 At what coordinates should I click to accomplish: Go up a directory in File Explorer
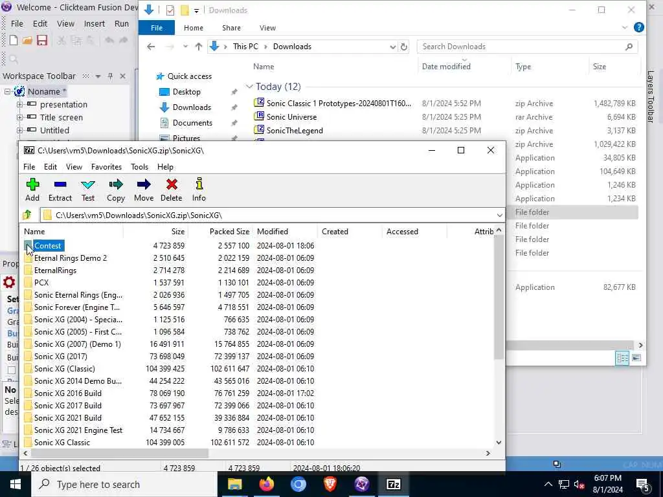click(198, 47)
